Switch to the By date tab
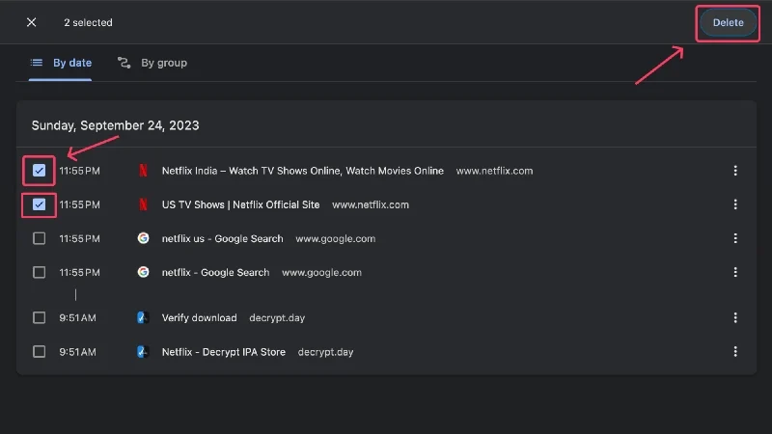 click(x=60, y=63)
